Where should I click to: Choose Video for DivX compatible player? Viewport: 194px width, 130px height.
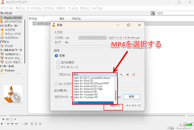tap(92, 78)
